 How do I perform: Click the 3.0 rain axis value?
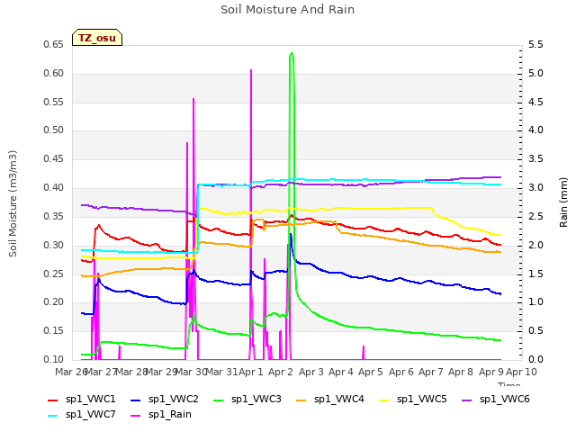click(535, 188)
